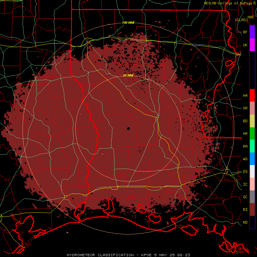Image resolution: width=257 pixels, height=257 pixels.
Task: Select the BD yellow legend swatch
Action: (252, 121)
